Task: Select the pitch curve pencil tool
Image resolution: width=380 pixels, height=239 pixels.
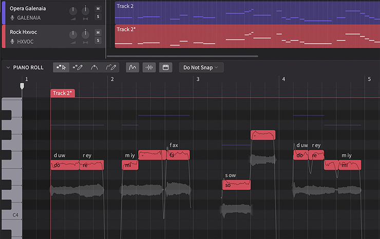Action: coord(111,67)
